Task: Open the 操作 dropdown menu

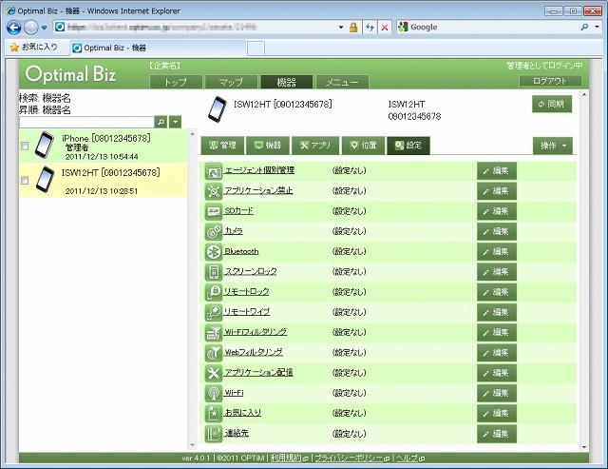Action: coord(553,146)
